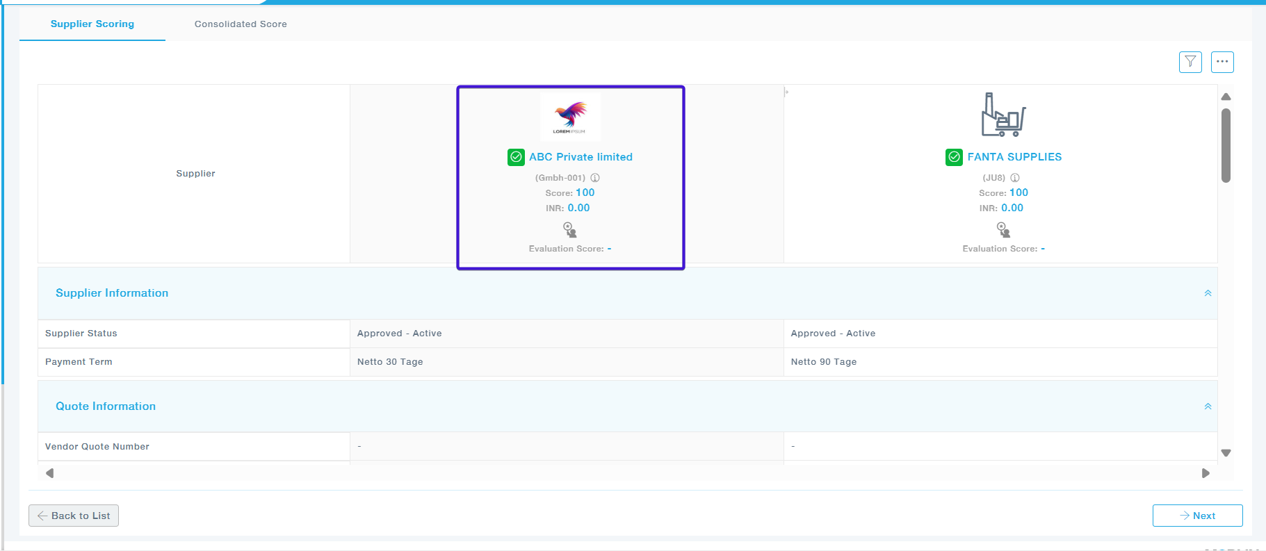1266x551 pixels.
Task: Switch to Consolidated Score tab
Action: tap(241, 24)
